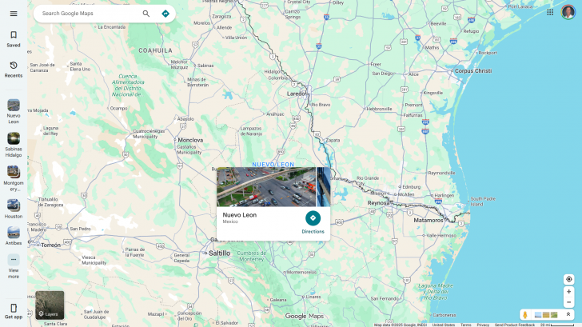Open the Google apps grid
The width and height of the screenshot is (582, 327).
(x=550, y=12)
